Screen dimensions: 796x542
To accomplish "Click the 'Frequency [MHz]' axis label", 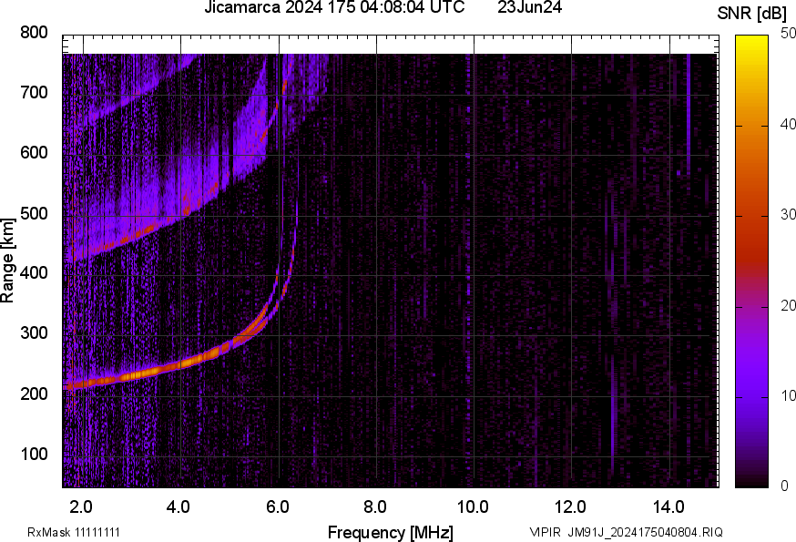I will tap(391, 533).
